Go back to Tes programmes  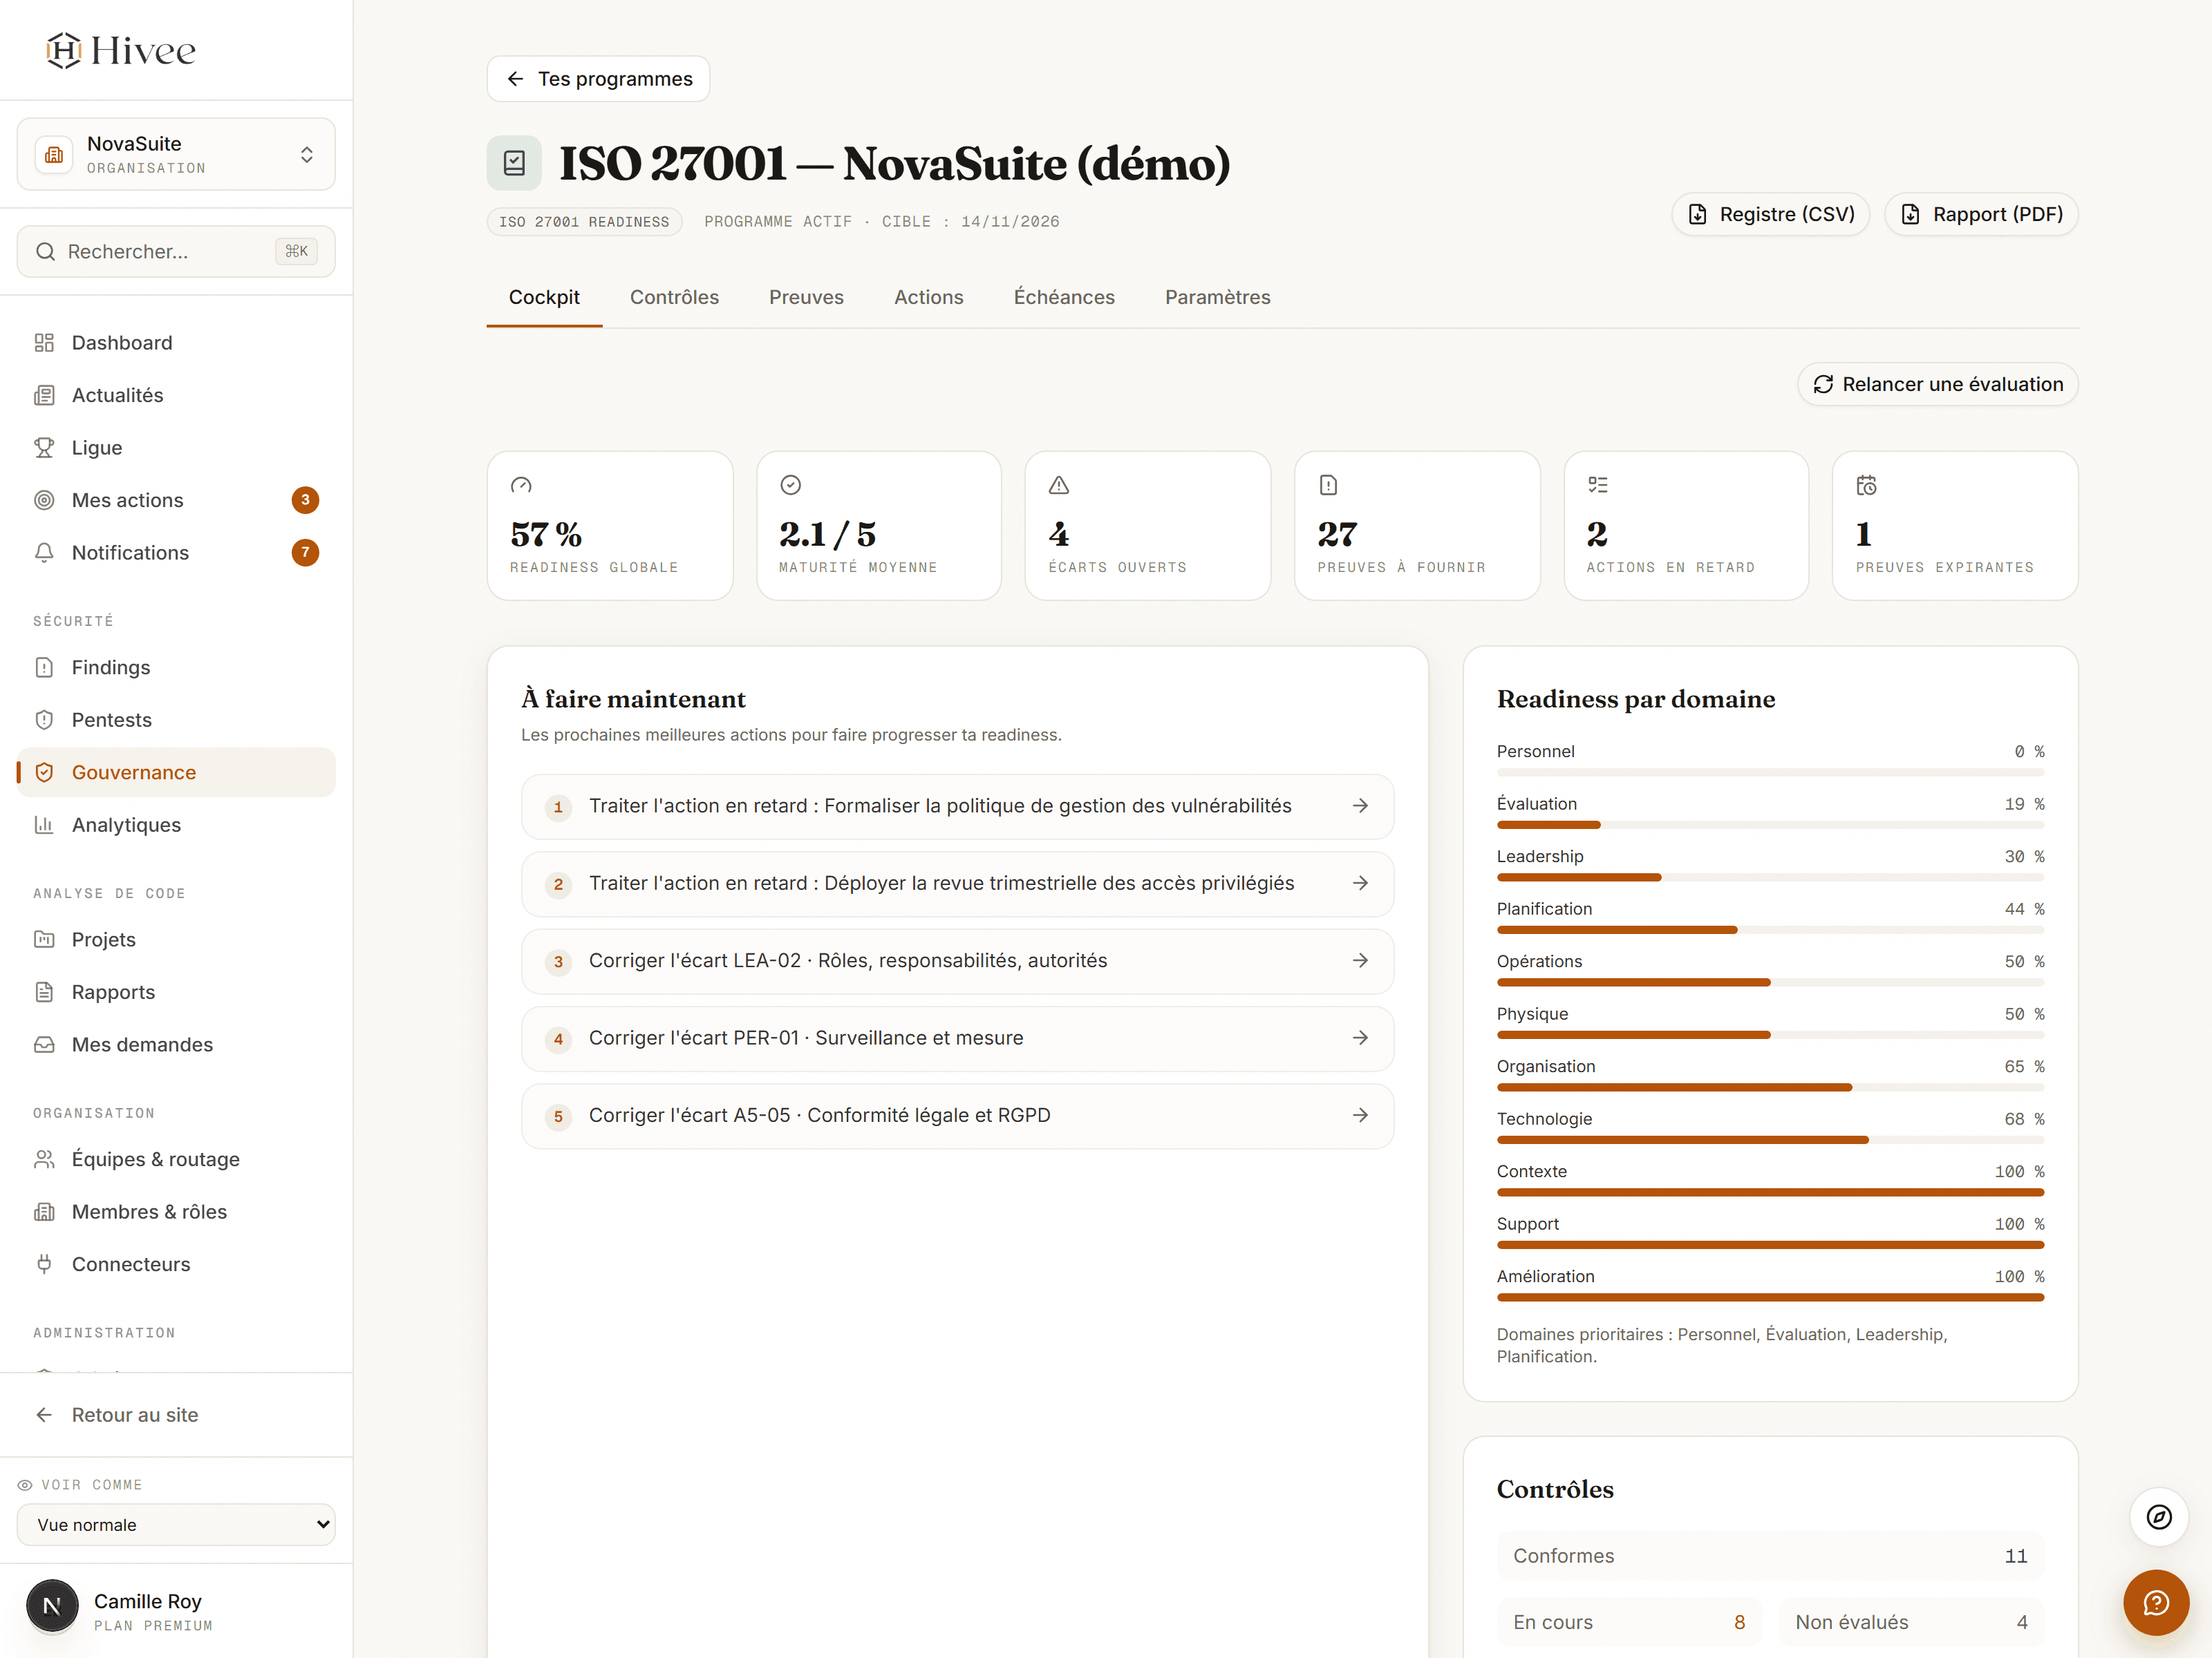tap(598, 79)
